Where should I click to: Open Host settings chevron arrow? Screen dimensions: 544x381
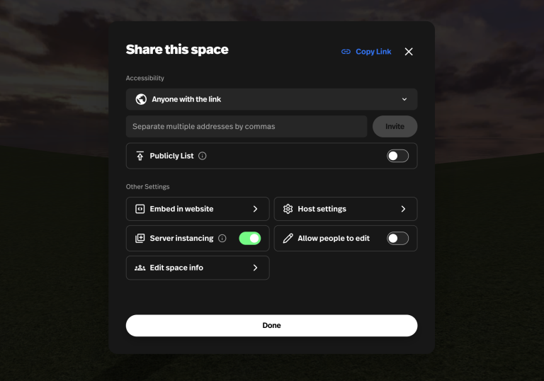403,209
